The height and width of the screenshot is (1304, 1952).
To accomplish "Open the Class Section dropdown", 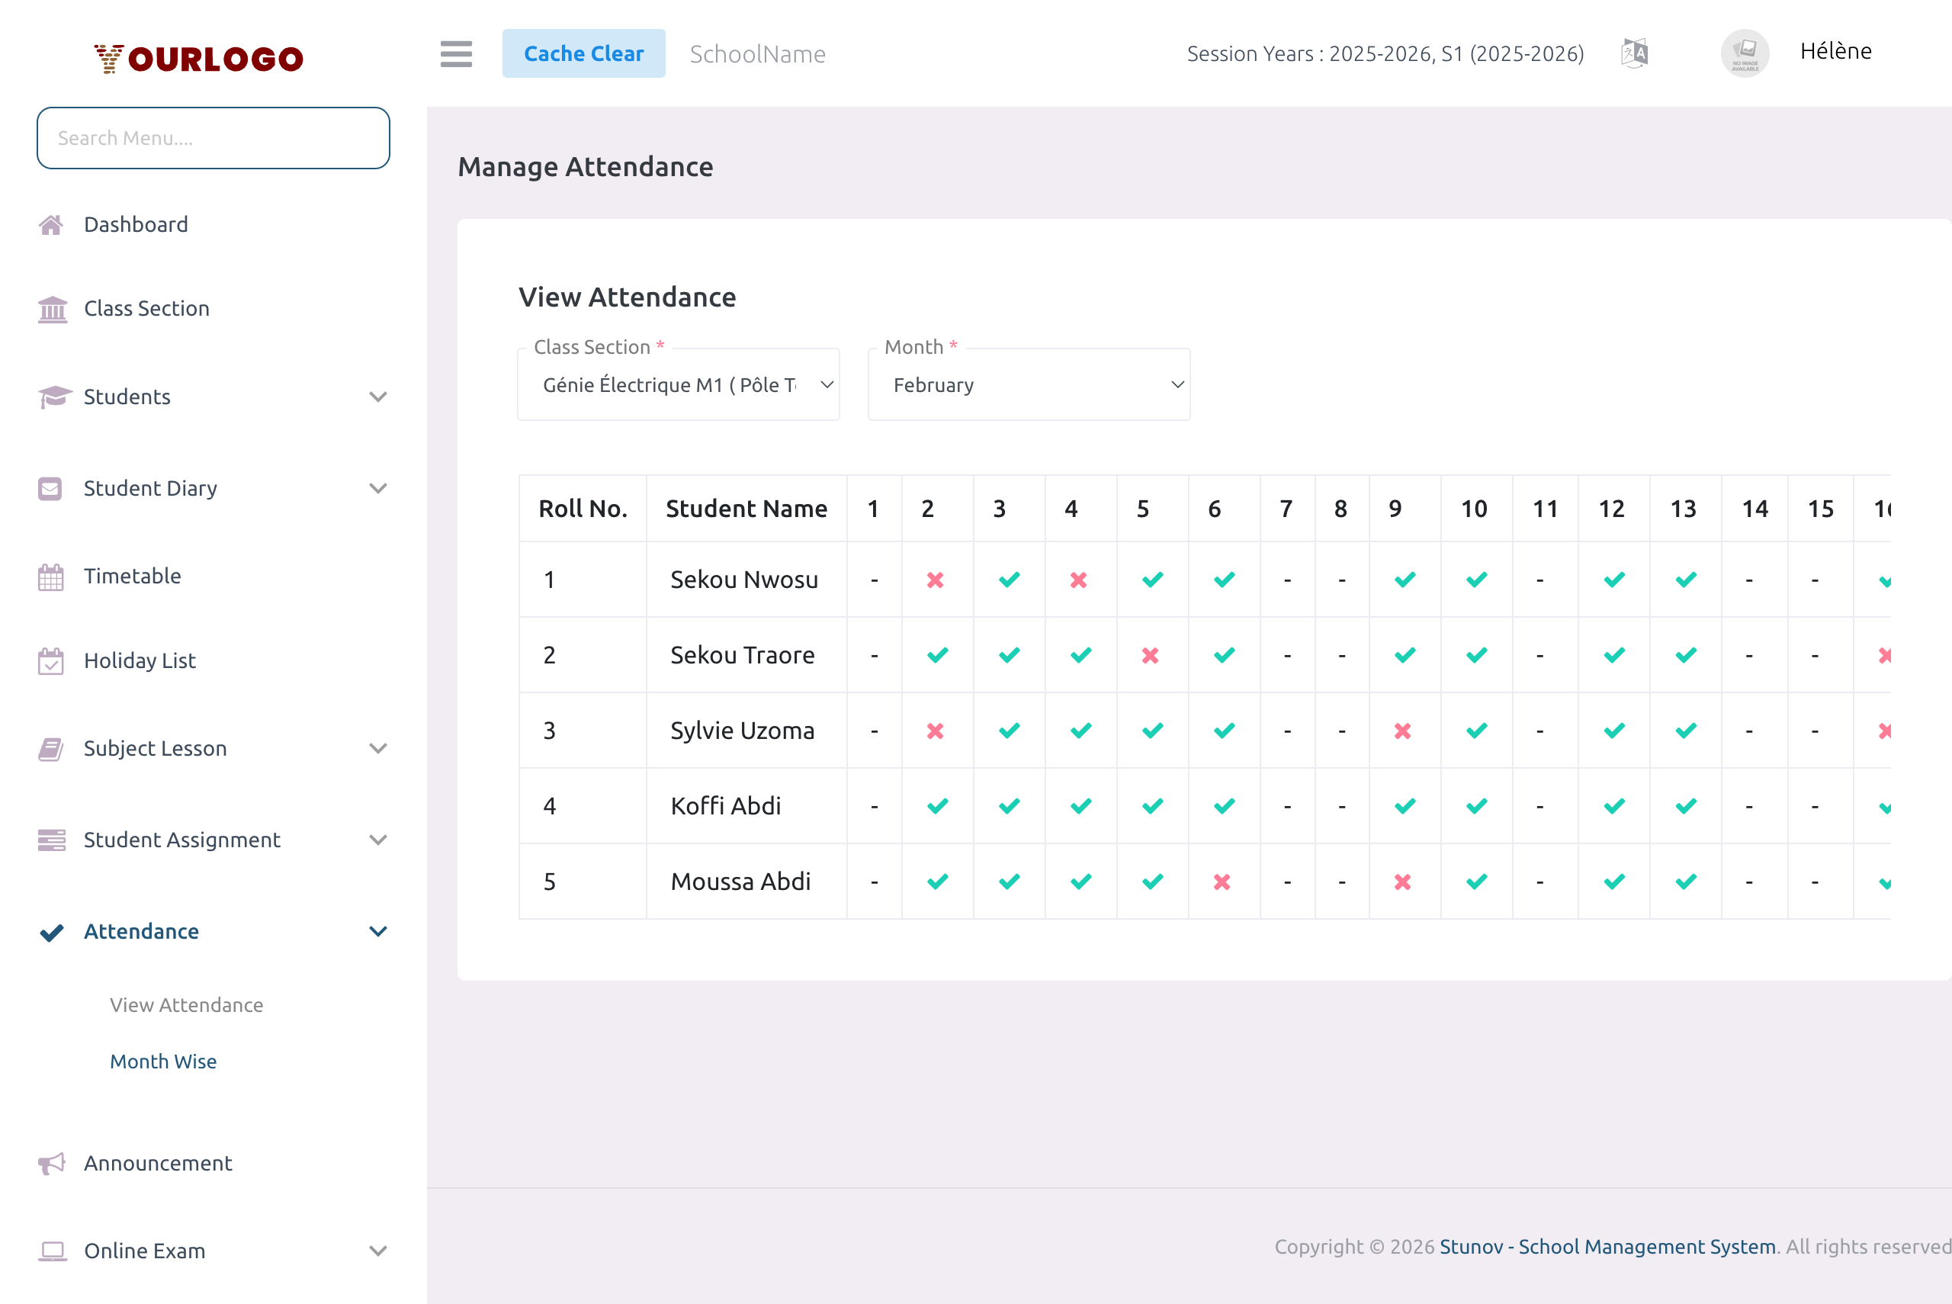I will (679, 385).
